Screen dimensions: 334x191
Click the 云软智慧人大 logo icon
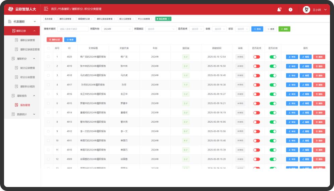pyautogui.click(x=11, y=9)
